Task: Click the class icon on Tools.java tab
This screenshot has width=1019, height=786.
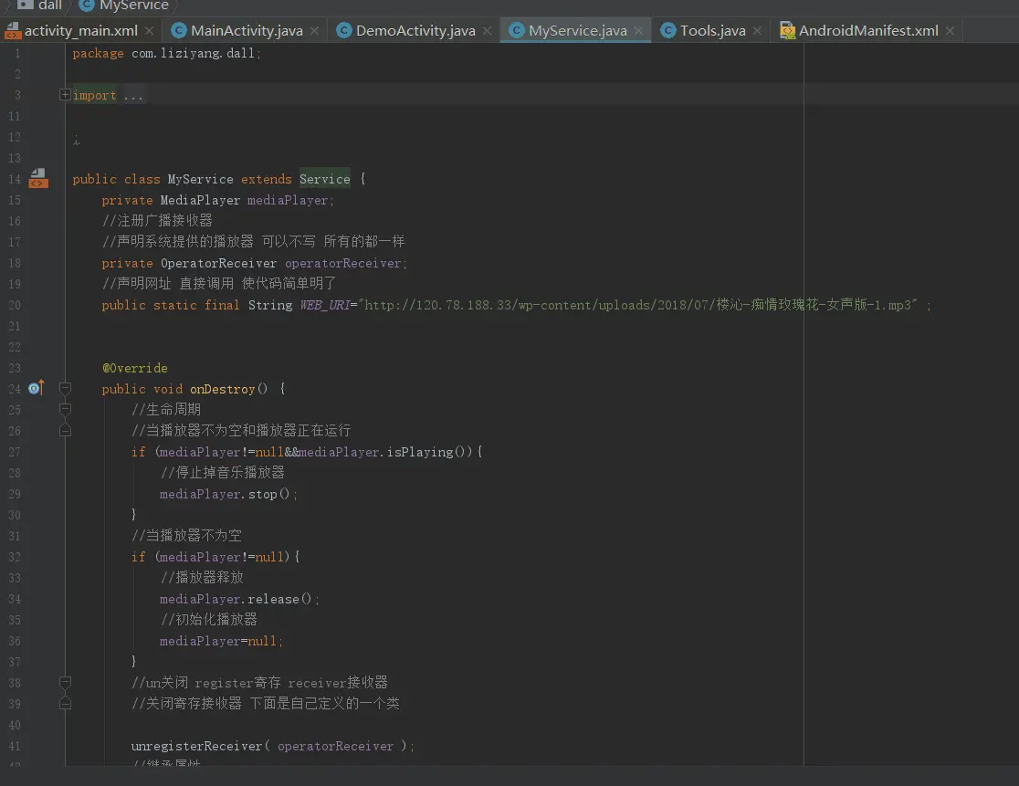Action: [668, 30]
